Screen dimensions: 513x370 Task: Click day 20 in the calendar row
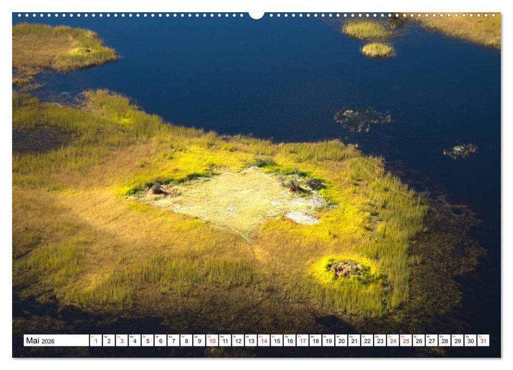coord(341,341)
